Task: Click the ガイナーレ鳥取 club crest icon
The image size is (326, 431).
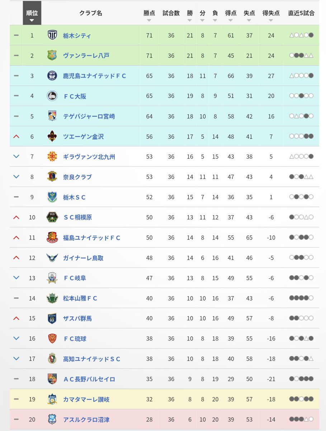Action: coord(52,258)
